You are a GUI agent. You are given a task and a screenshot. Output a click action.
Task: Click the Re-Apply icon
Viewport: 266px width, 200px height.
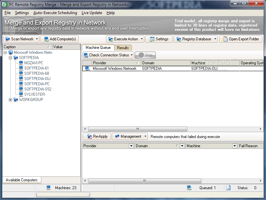click(x=90, y=136)
